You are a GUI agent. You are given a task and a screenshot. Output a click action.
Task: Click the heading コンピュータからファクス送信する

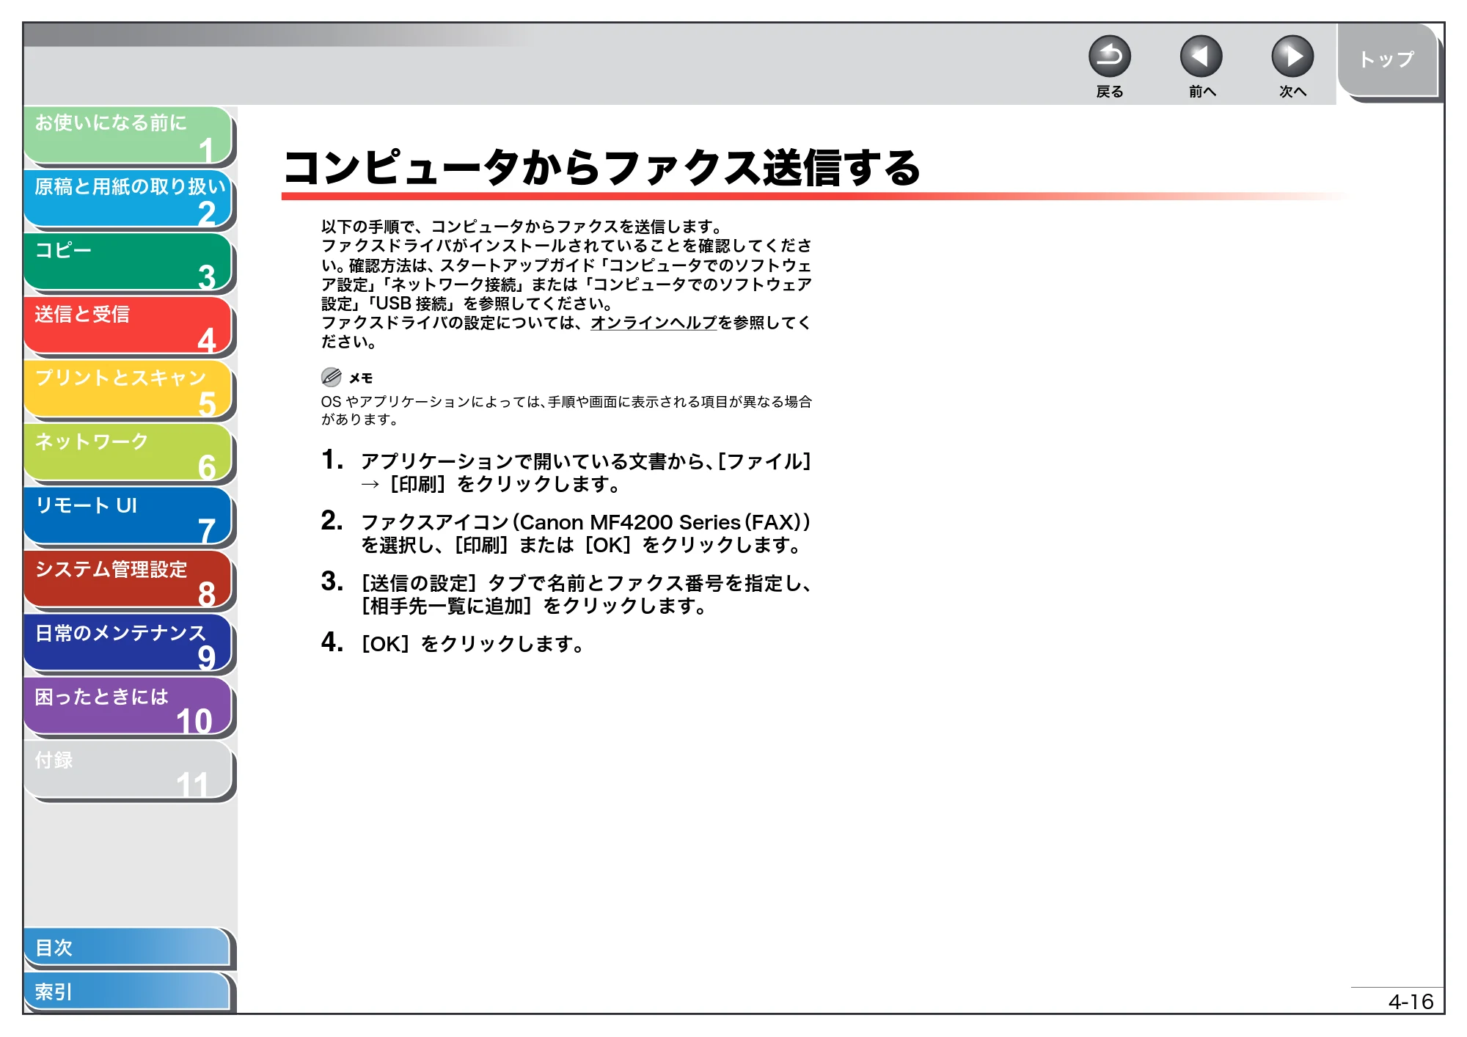pyautogui.click(x=601, y=167)
